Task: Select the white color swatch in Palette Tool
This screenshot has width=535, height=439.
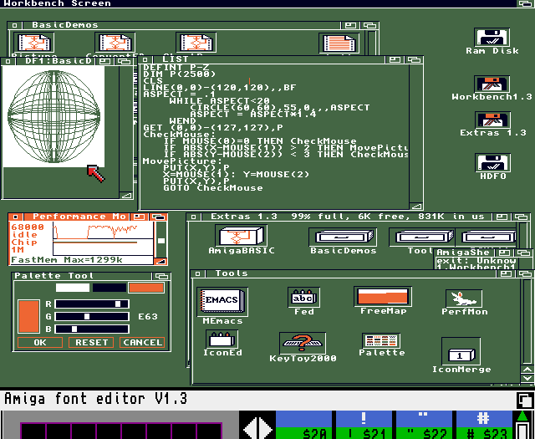Action: coord(73,288)
